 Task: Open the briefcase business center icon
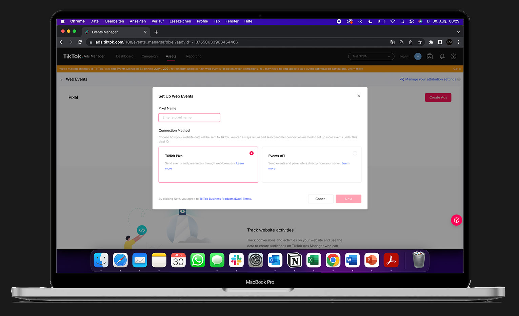tap(430, 57)
